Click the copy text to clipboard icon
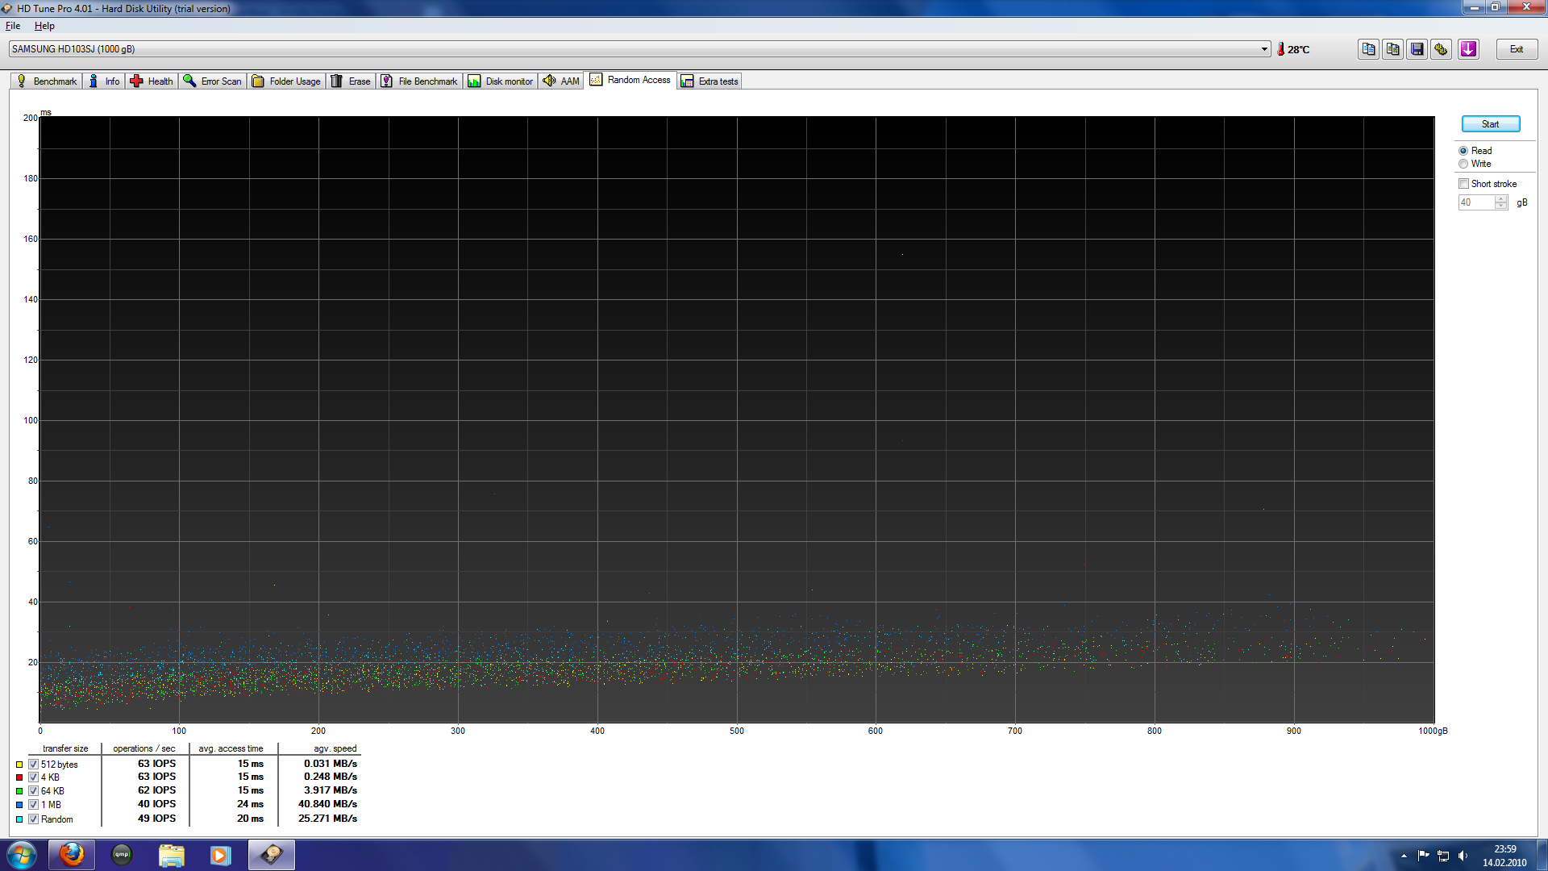Viewport: 1548px width, 871px height. point(1368,49)
